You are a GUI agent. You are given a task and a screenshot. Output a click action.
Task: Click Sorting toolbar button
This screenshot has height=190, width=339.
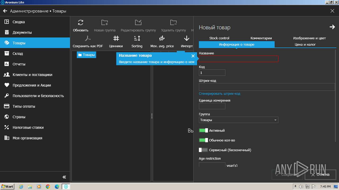coord(137,42)
